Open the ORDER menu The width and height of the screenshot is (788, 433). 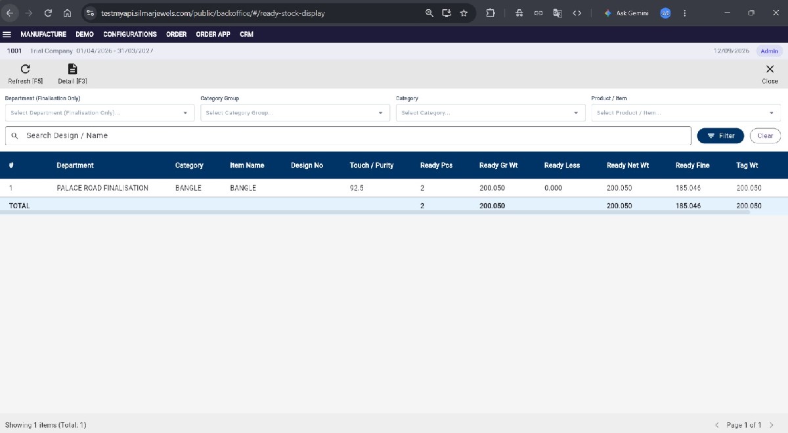[x=176, y=34]
